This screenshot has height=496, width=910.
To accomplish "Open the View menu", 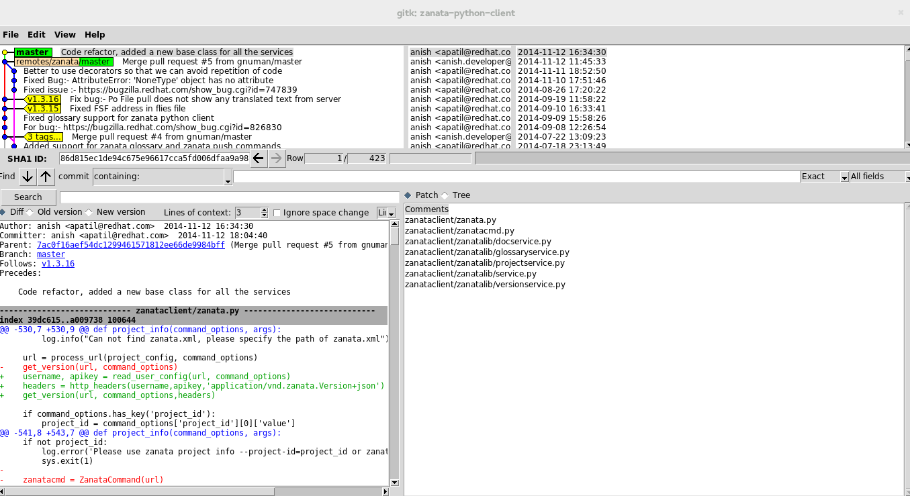I will pos(65,35).
